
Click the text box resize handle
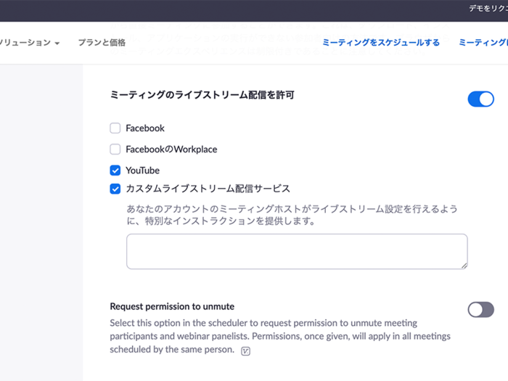(x=463, y=265)
